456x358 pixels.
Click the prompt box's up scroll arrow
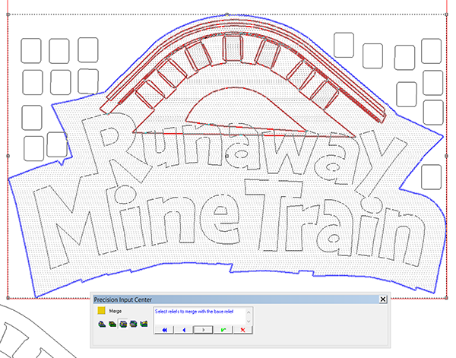[249, 312]
